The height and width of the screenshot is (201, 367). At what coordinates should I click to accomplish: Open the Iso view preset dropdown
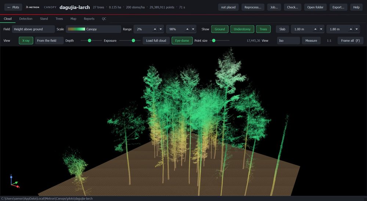click(x=288, y=40)
